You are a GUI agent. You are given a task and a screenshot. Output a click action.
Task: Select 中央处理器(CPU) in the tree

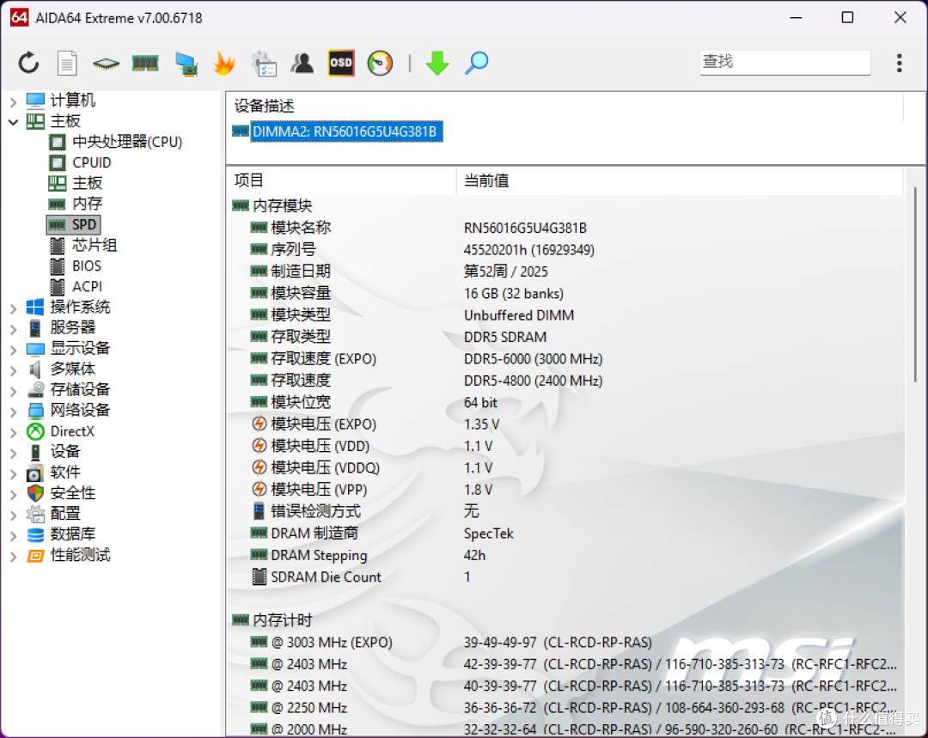(115, 142)
